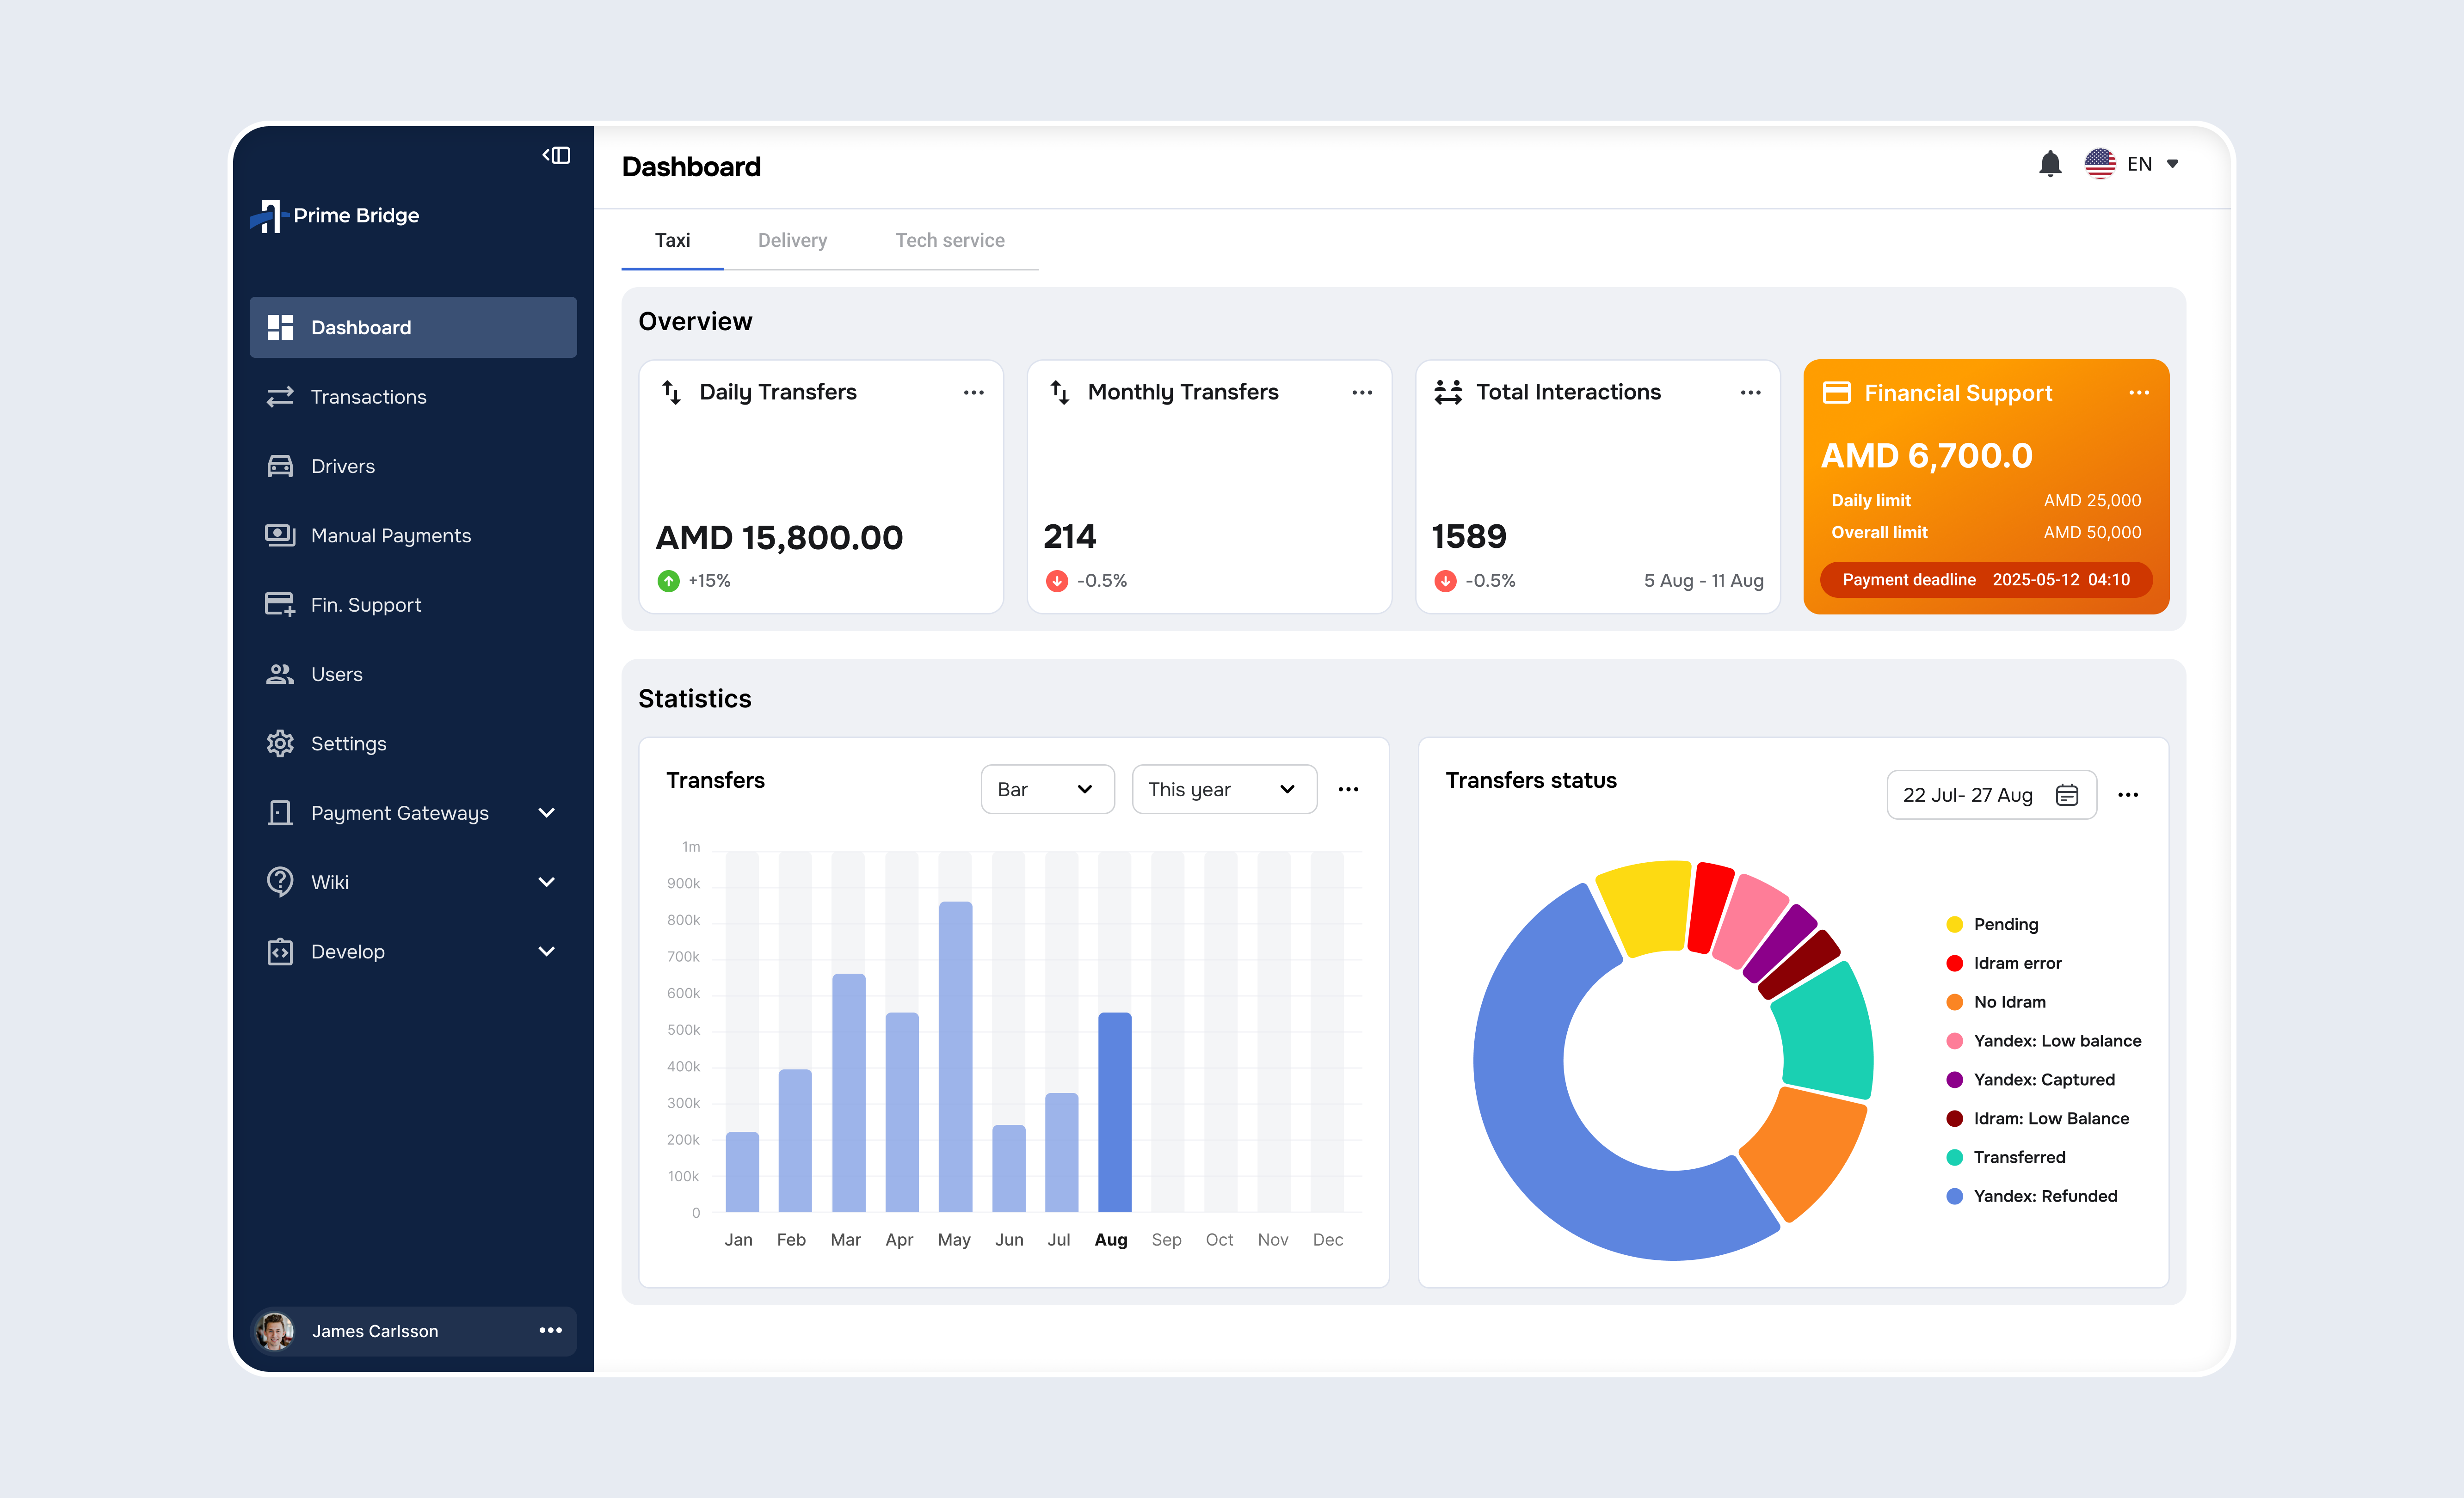Viewport: 2464px width, 1498px height.
Task: Click the Develop code icon
Action: point(280,951)
